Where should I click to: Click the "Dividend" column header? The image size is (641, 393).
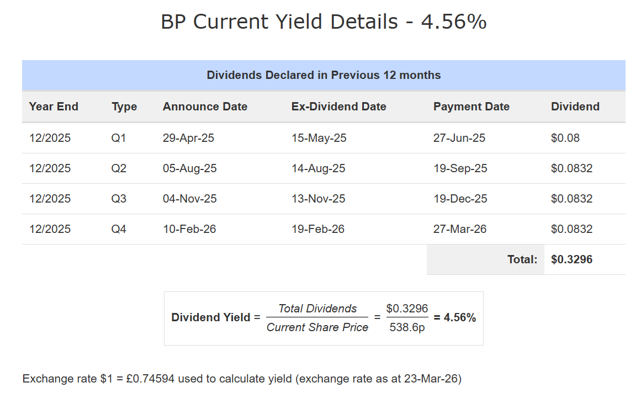(x=575, y=107)
